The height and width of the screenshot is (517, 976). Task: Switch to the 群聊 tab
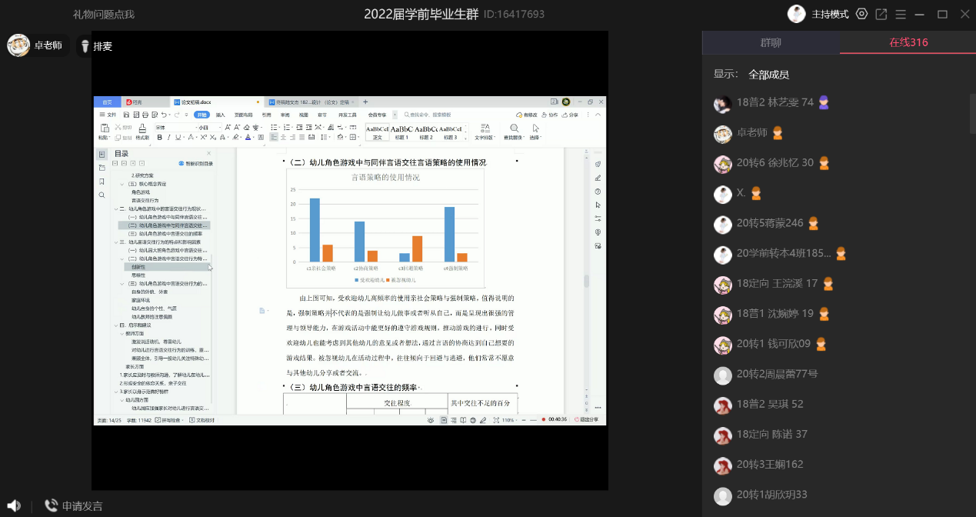771,42
